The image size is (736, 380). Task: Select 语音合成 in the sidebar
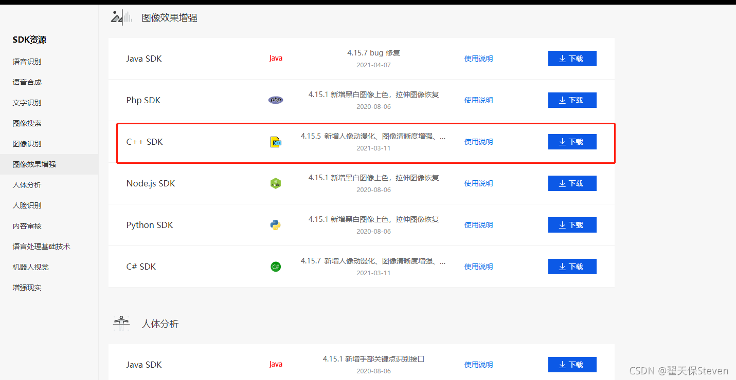click(x=27, y=82)
